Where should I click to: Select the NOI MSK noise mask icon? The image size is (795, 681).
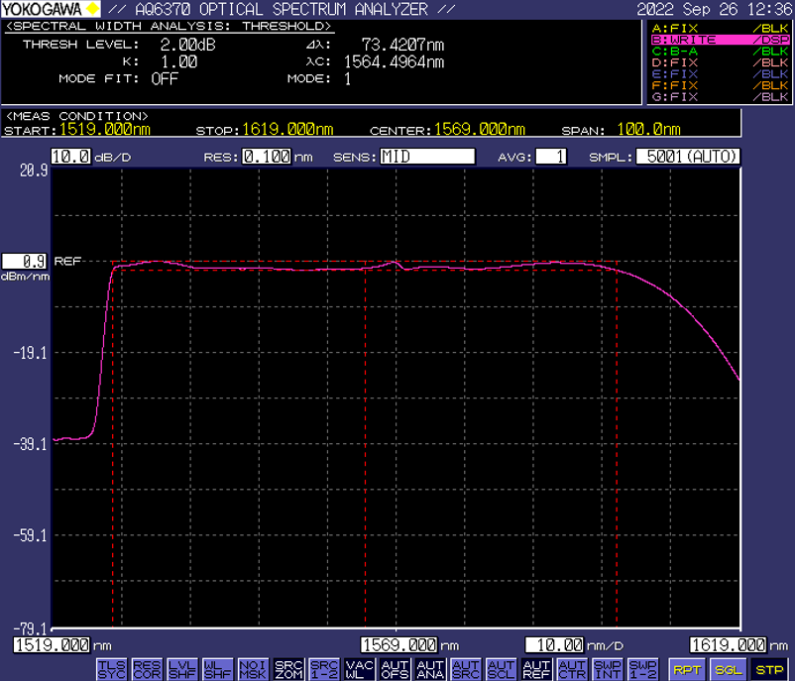(253, 669)
